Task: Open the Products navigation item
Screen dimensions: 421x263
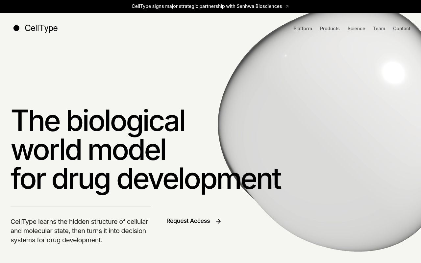Action: click(330, 29)
